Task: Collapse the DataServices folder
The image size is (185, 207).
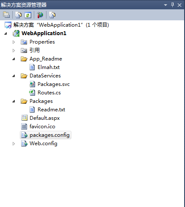Action: [14, 76]
